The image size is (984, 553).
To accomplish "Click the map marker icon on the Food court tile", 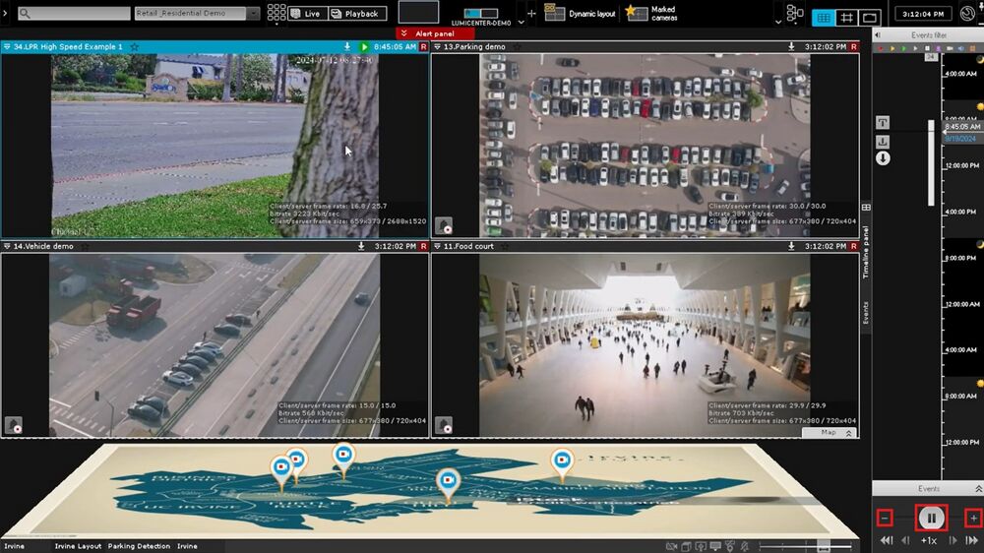I will [444, 424].
